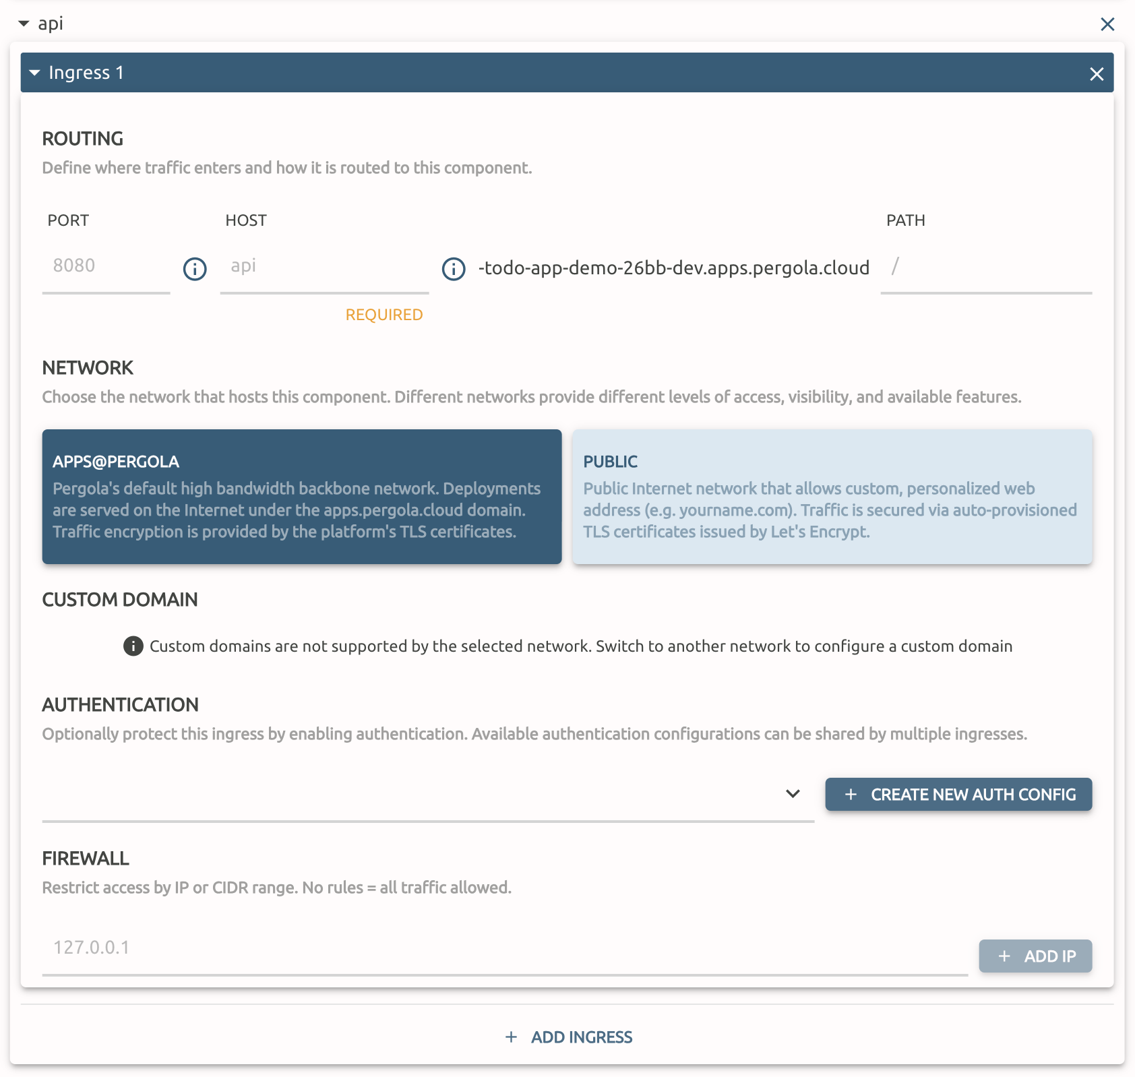Viewport: 1135px width, 1077px height.
Task: Click the plus icon on Create New Auth Config
Action: [x=851, y=795]
